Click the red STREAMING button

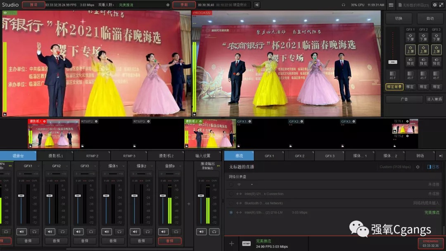431,244
